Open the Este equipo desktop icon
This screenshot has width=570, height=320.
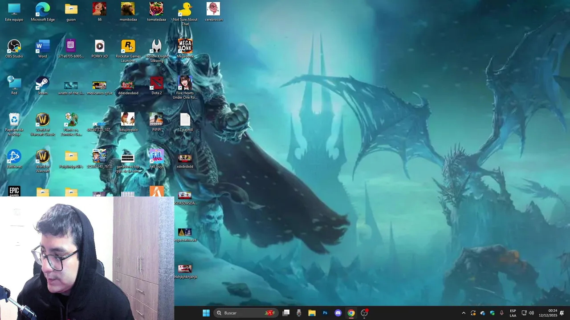point(14,12)
